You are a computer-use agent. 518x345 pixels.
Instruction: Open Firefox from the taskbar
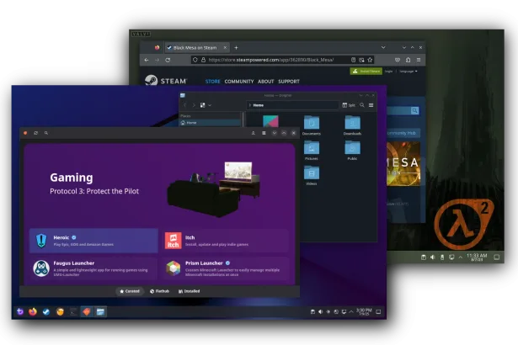(33, 311)
